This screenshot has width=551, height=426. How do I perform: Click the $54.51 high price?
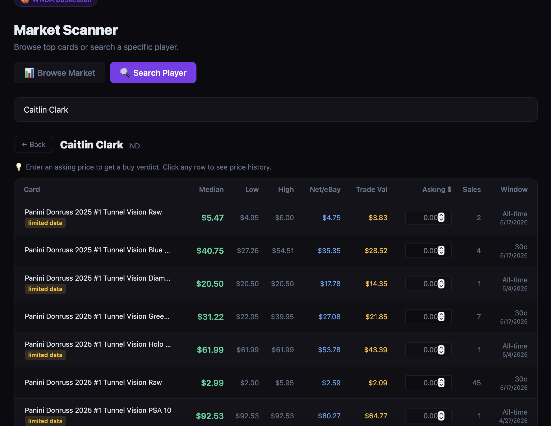tap(283, 251)
